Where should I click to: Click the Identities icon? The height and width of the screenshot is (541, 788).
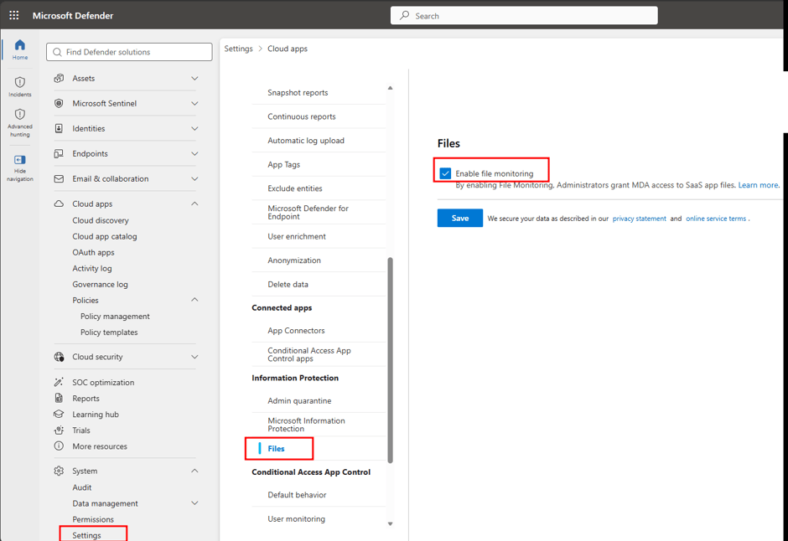pyautogui.click(x=59, y=128)
